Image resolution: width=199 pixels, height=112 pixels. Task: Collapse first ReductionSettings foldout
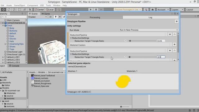pyautogui.click(x=71, y=38)
